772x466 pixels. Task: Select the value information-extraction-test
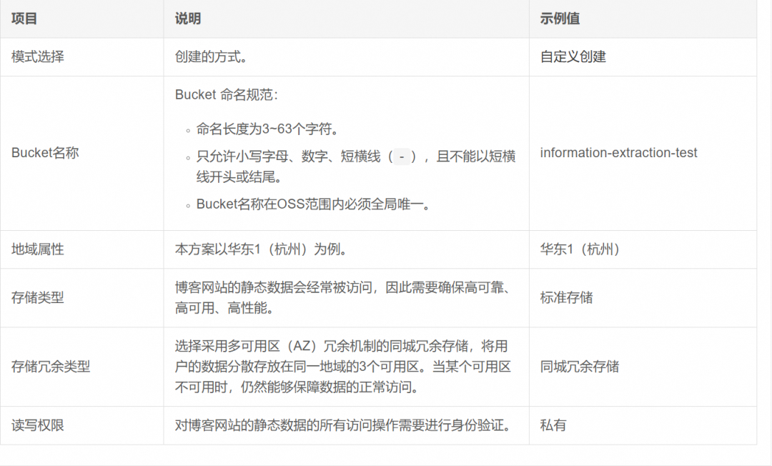618,153
